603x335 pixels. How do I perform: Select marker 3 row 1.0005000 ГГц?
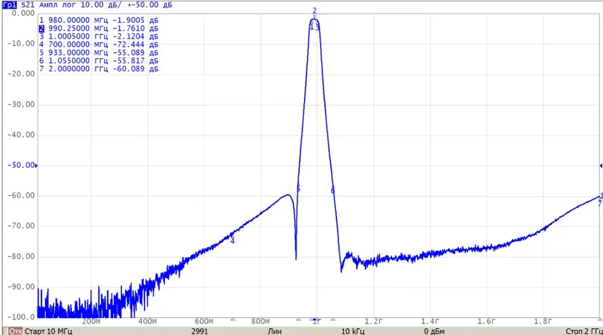coord(99,37)
